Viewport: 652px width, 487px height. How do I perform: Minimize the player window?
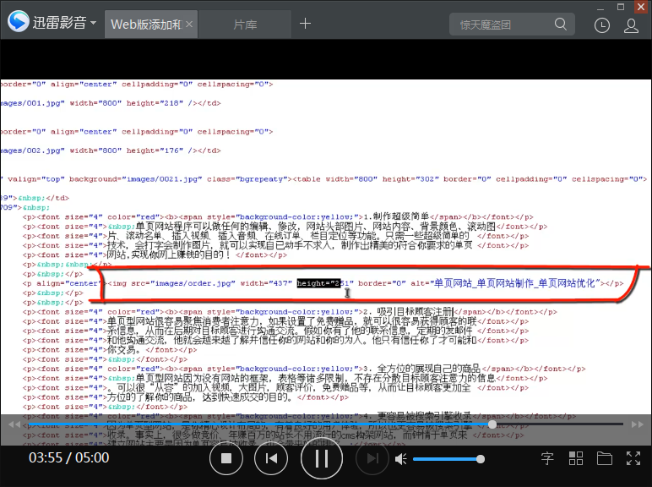click(x=600, y=8)
